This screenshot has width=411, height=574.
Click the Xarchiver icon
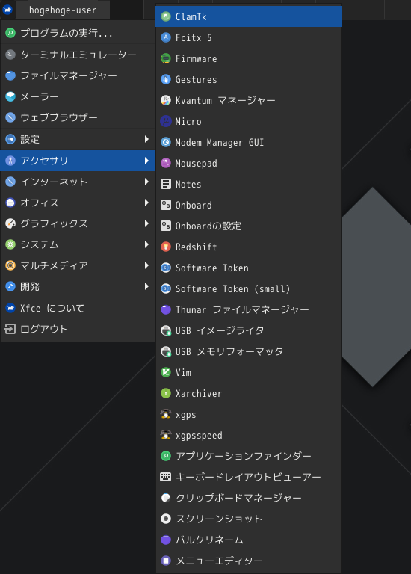[166, 394]
